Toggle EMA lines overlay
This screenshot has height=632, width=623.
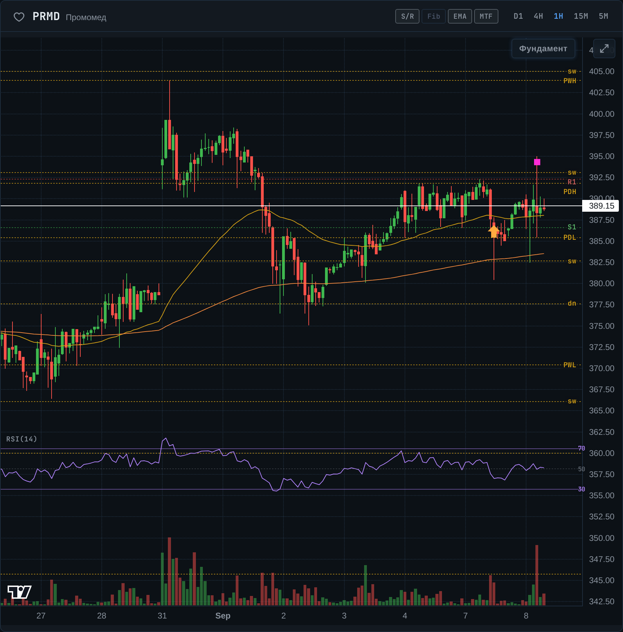460,16
